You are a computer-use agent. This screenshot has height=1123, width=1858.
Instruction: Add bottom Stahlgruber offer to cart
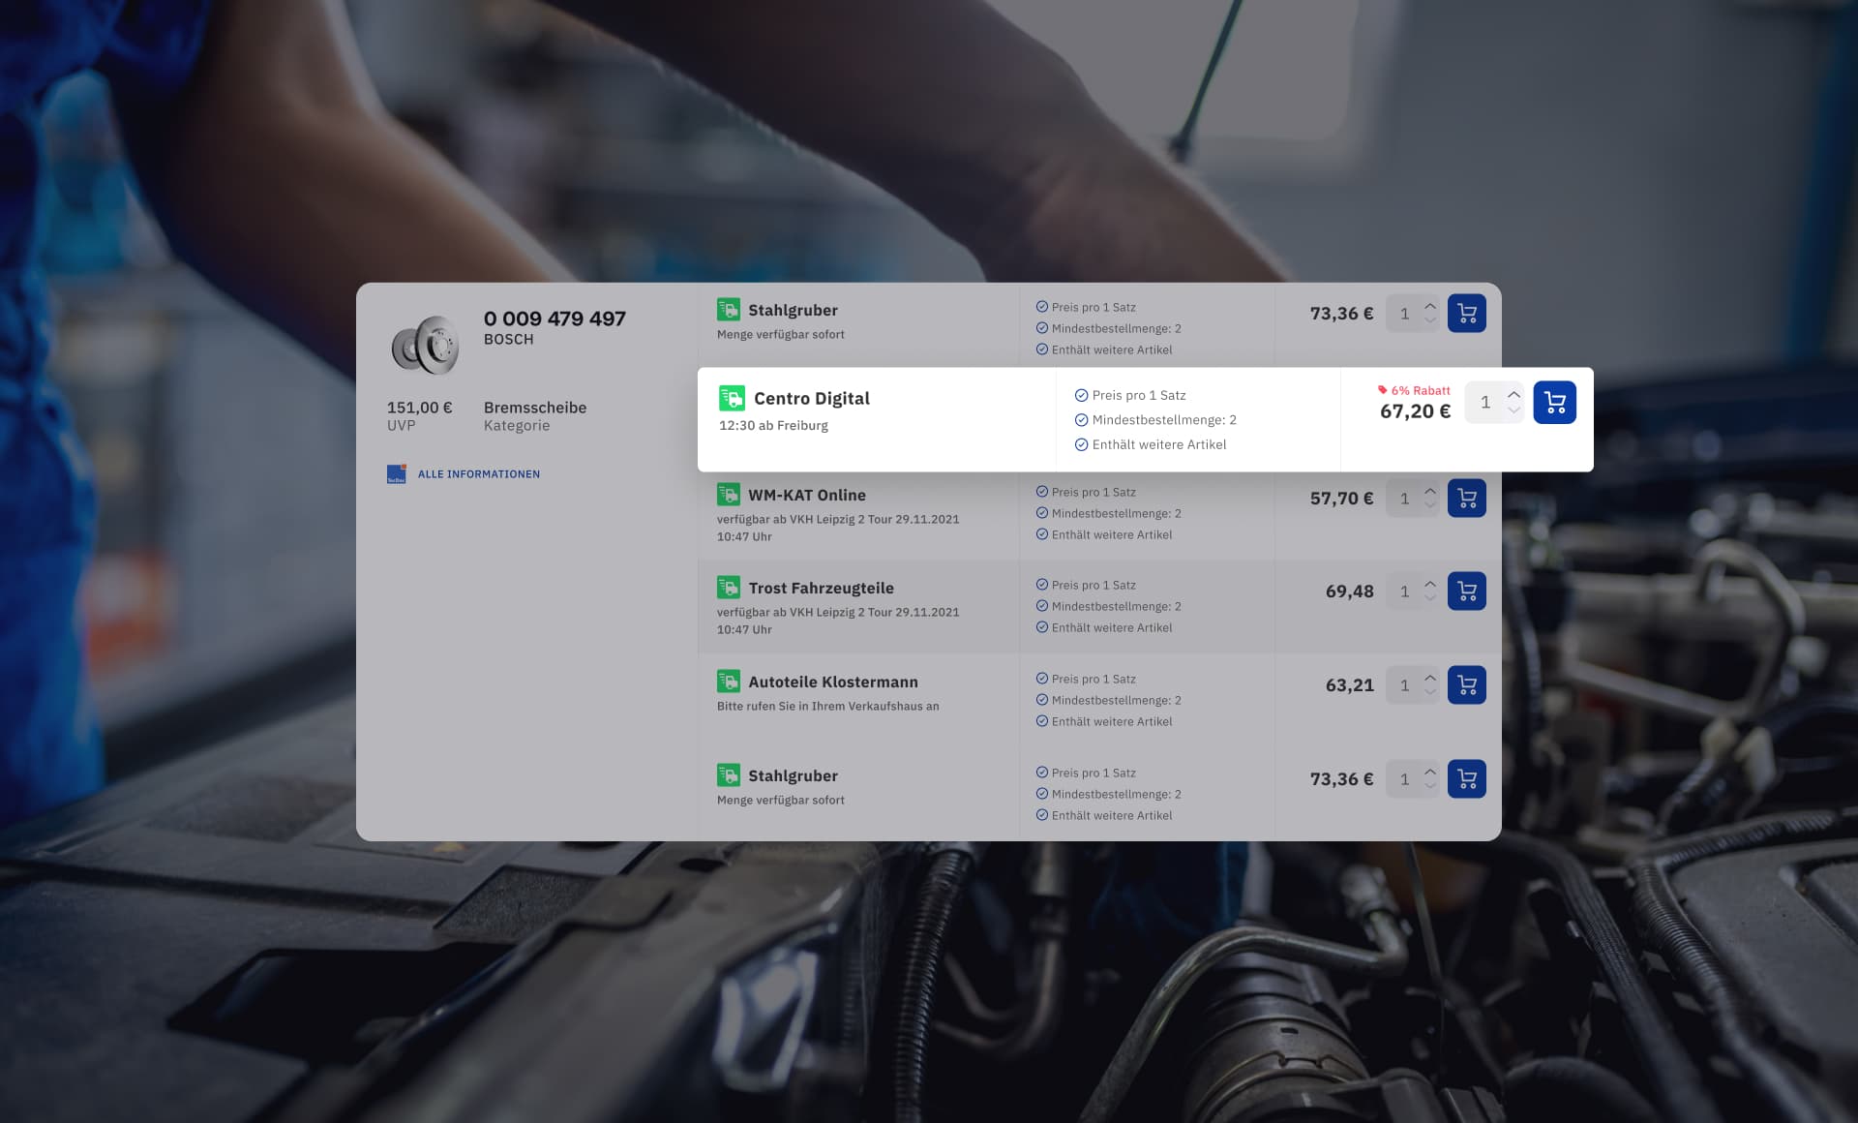click(1466, 779)
